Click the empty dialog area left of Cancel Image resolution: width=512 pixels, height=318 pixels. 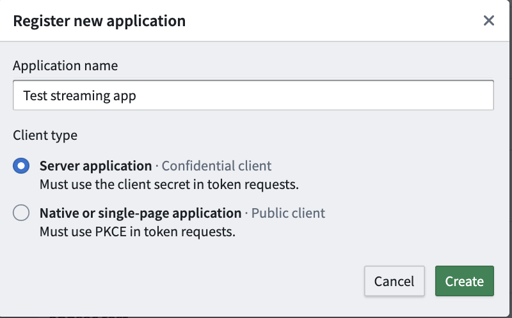click(x=192, y=281)
